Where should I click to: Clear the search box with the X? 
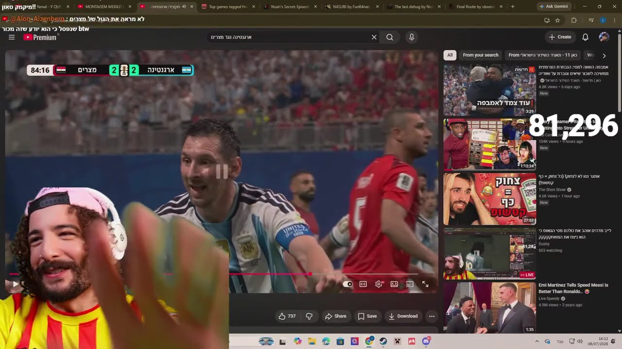pos(374,37)
